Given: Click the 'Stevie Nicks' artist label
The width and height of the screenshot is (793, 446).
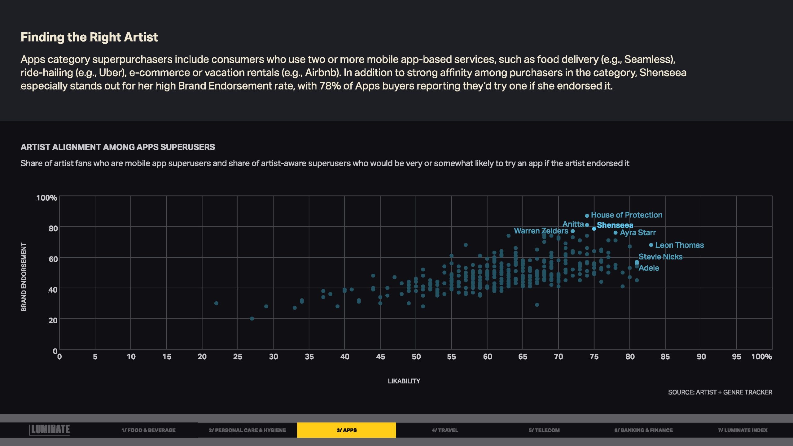Looking at the screenshot, I should click(x=660, y=257).
